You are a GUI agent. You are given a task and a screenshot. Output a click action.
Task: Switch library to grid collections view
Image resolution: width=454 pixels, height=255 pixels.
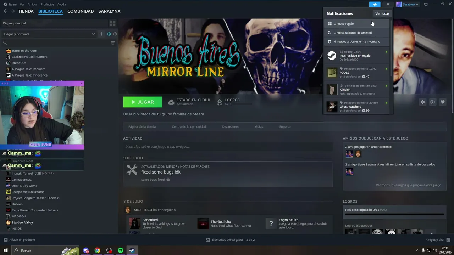pyautogui.click(x=113, y=23)
